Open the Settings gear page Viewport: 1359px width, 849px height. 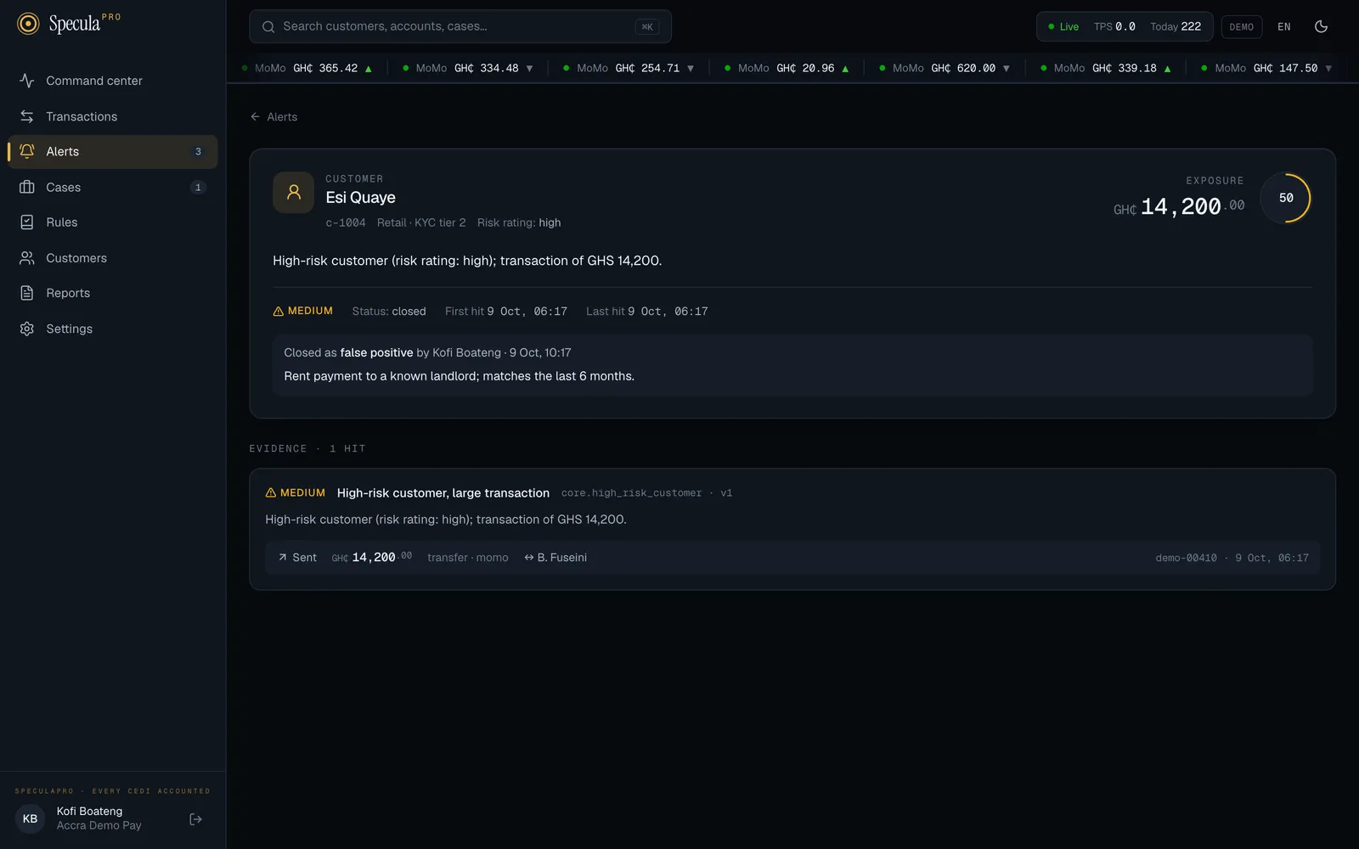[x=112, y=329]
